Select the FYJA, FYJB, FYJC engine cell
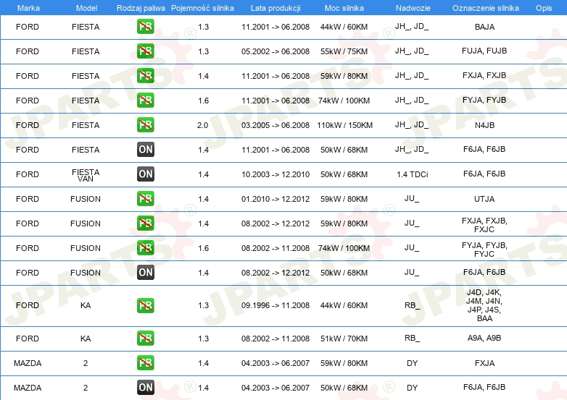 tap(484, 250)
